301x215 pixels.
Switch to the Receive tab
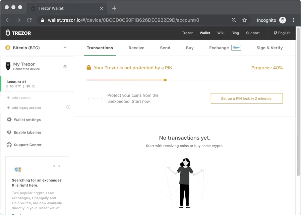pyautogui.click(x=136, y=48)
